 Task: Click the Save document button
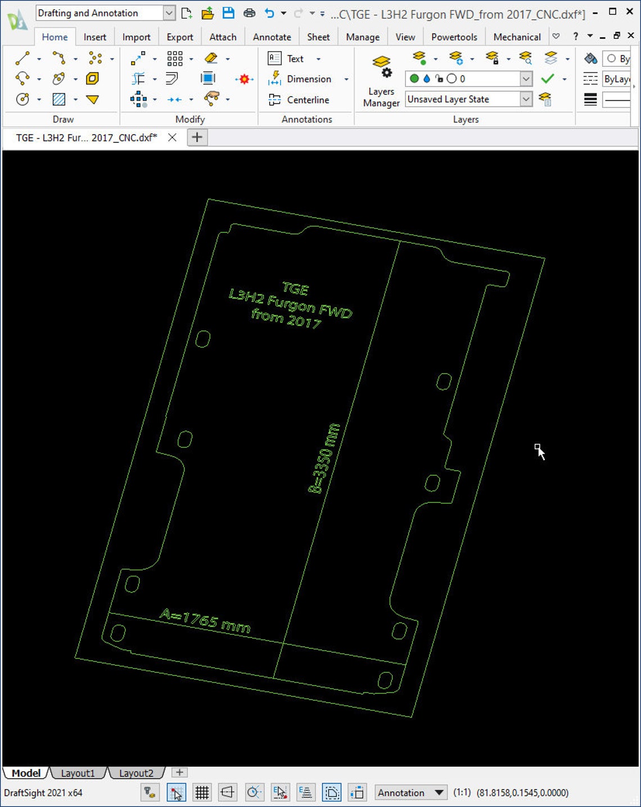pyautogui.click(x=228, y=13)
